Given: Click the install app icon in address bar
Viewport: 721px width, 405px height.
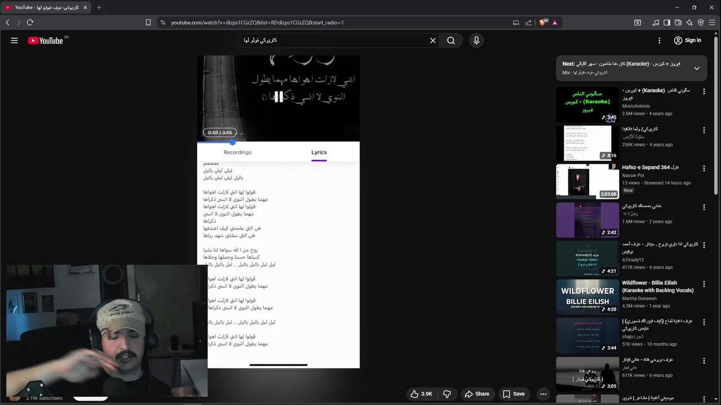Looking at the screenshot, I should 516,22.
